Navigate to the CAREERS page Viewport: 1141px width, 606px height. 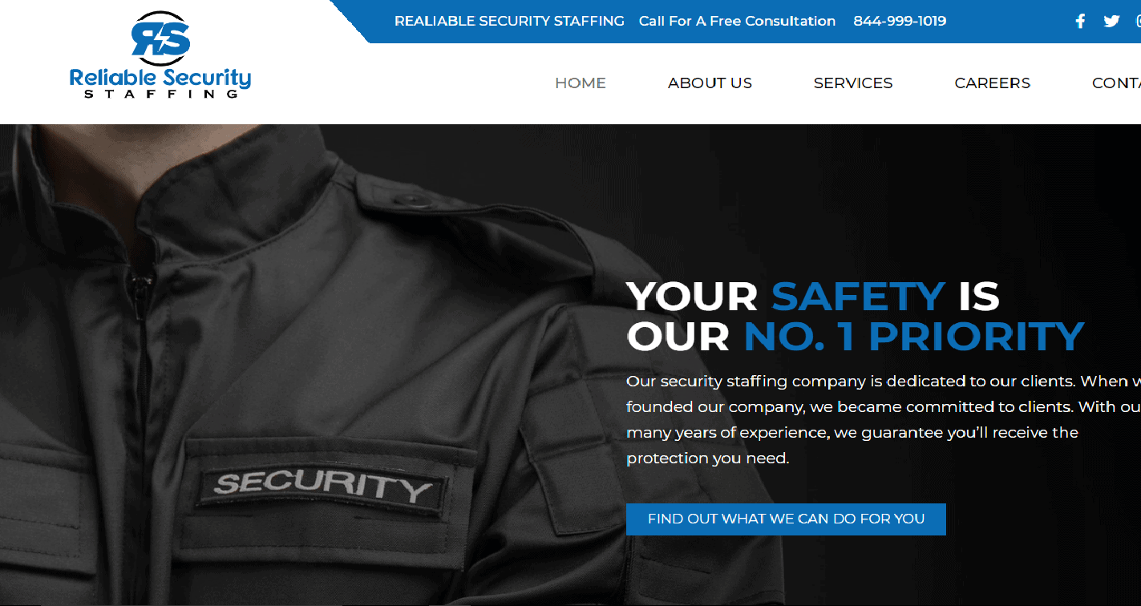[992, 83]
